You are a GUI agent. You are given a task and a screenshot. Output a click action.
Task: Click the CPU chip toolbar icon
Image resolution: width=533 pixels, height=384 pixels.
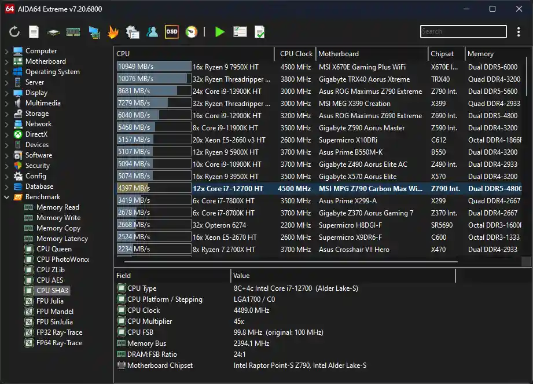pos(53,32)
